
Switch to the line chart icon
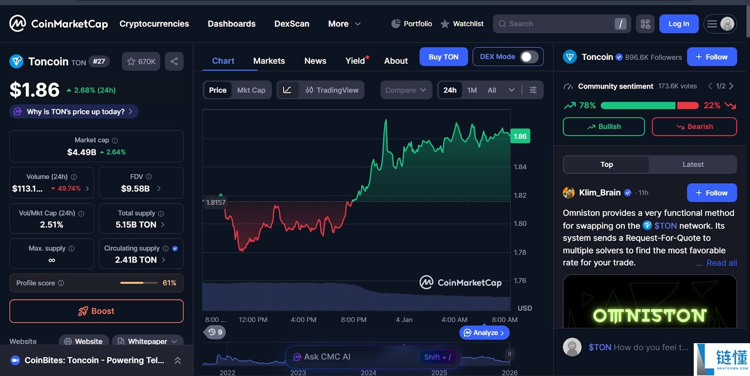click(x=287, y=90)
